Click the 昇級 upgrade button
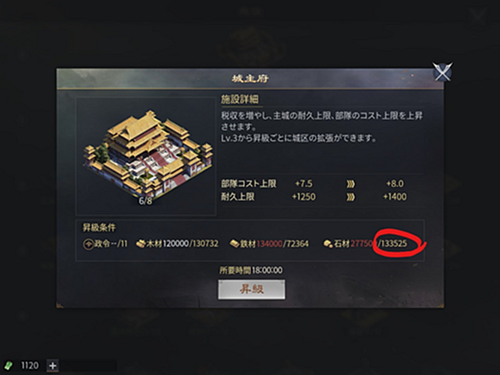 click(x=251, y=290)
